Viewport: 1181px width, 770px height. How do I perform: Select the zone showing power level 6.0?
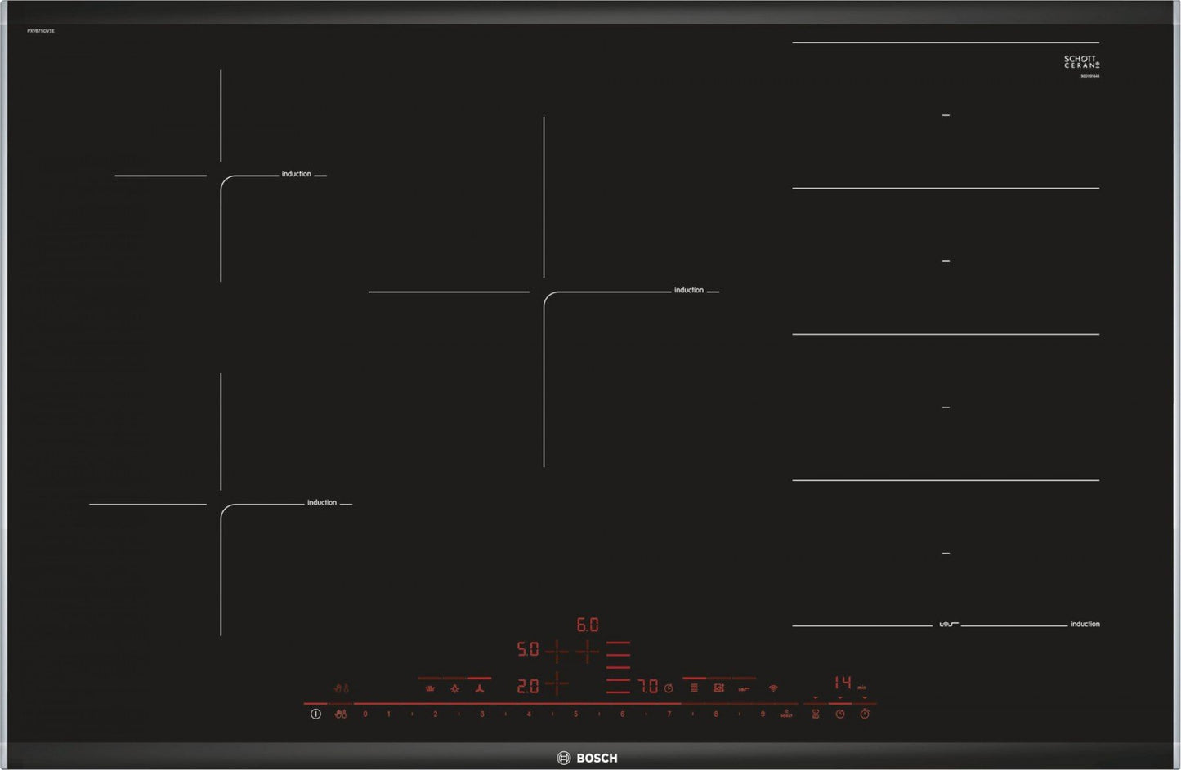(587, 625)
